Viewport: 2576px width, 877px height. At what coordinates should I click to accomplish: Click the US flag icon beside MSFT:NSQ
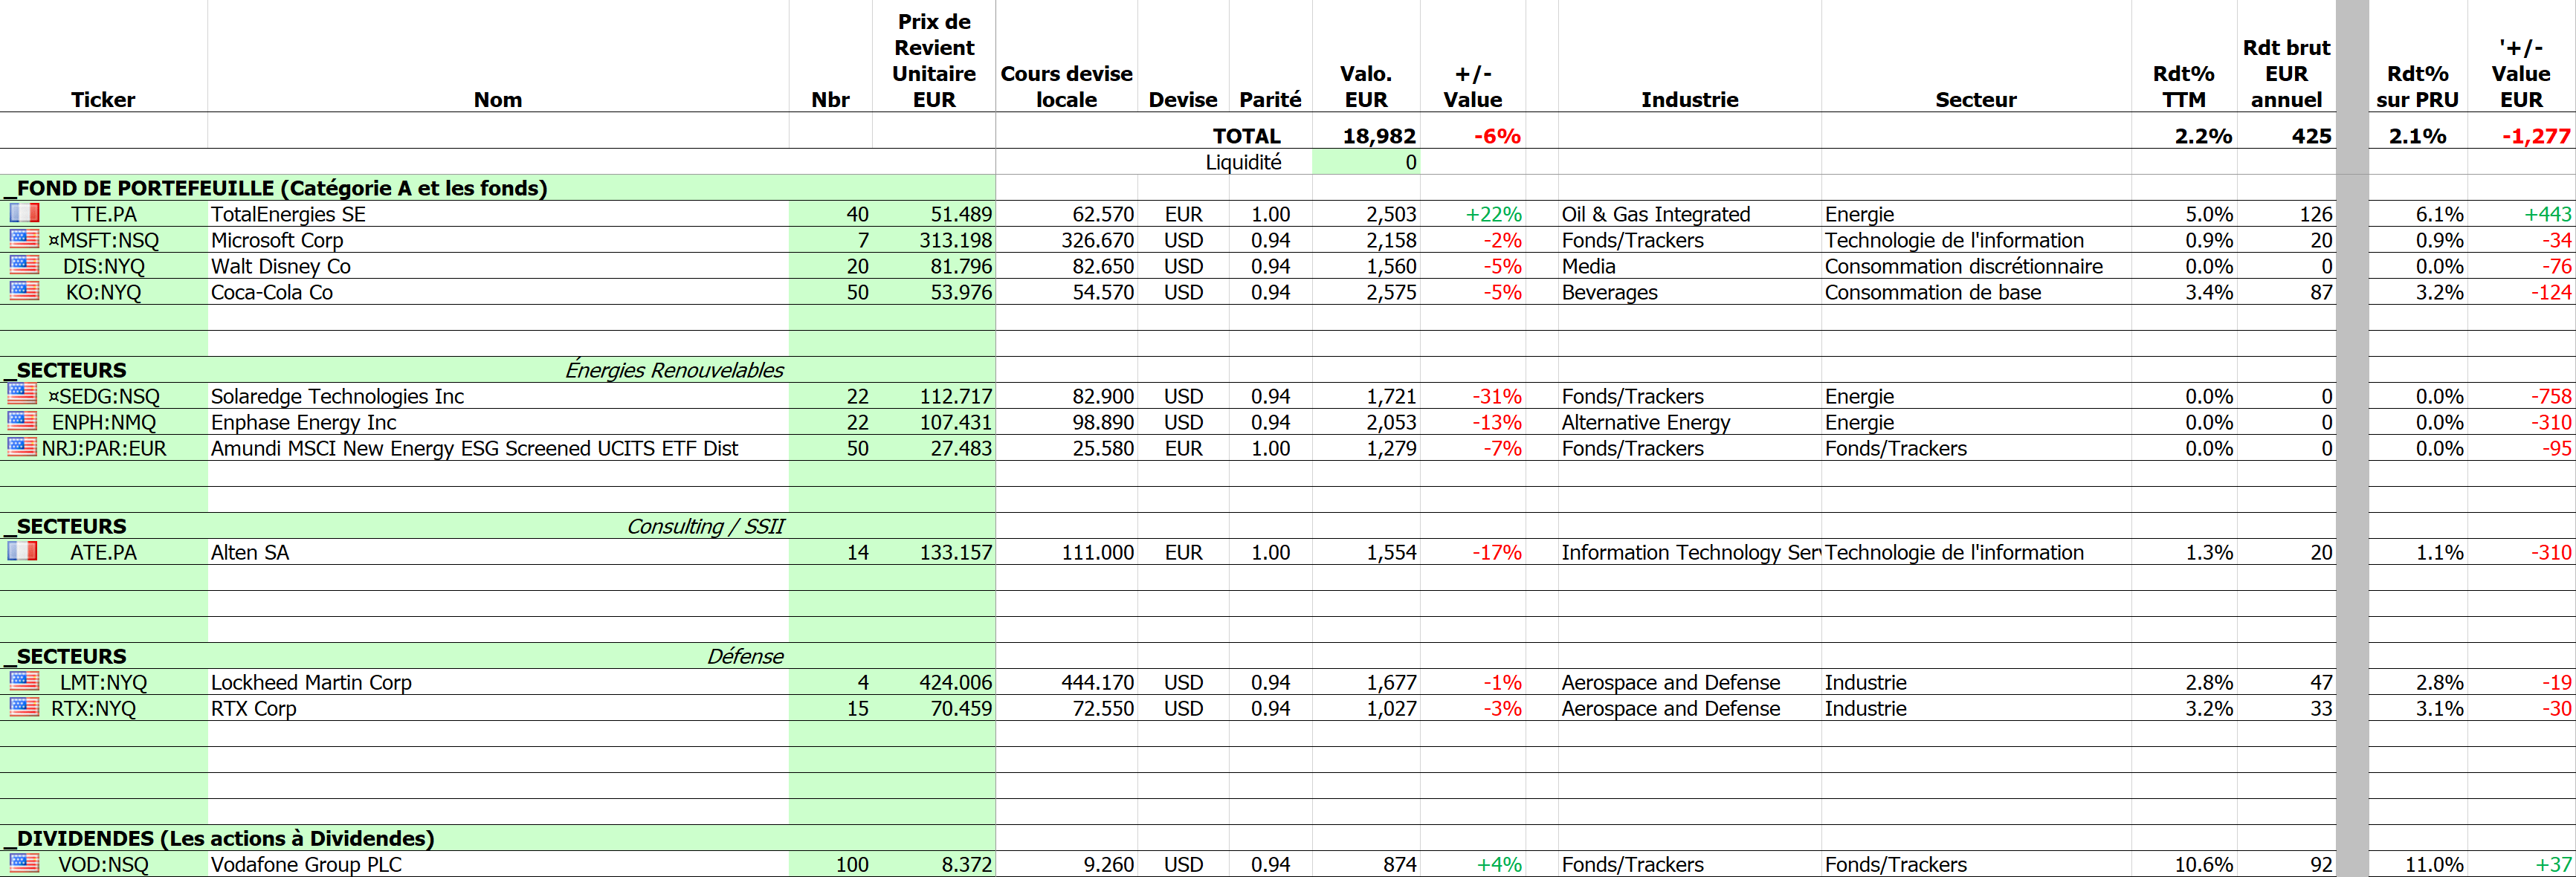pos(24,239)
